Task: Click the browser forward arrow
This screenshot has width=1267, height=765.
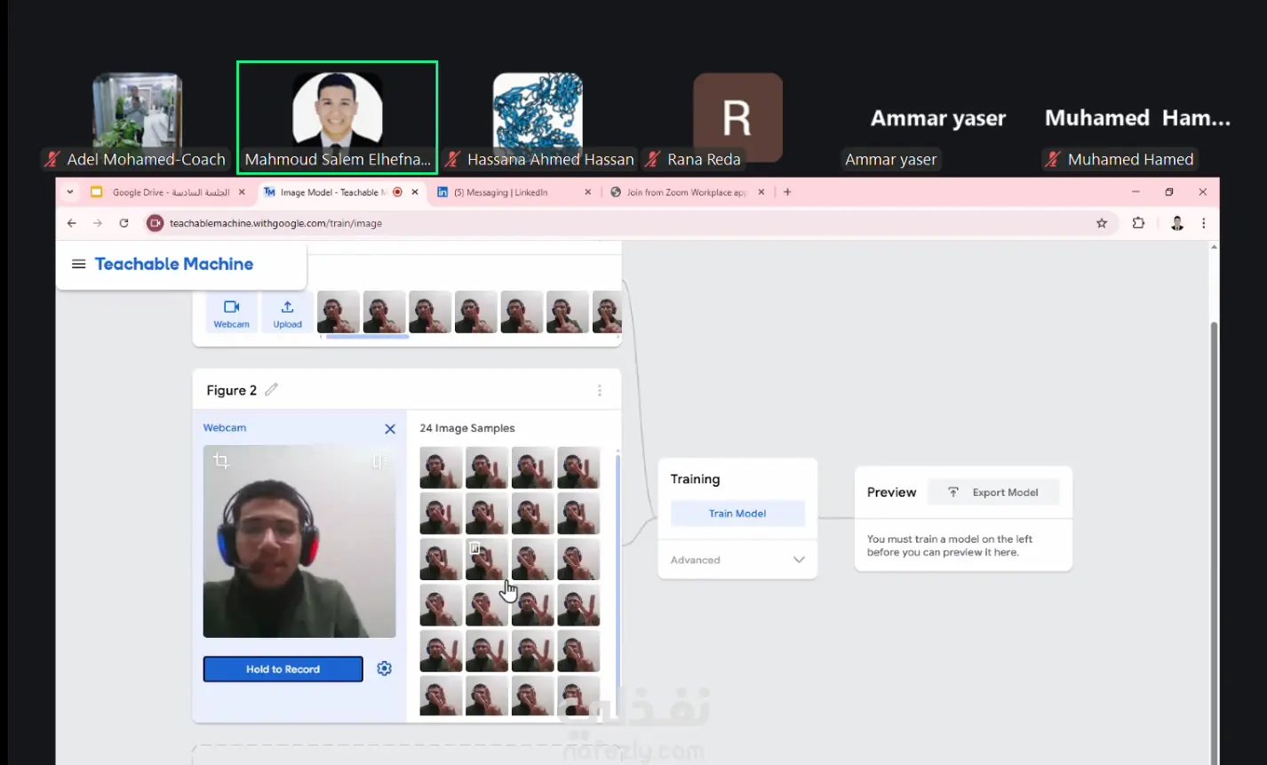Action: [x=98, y=223]
